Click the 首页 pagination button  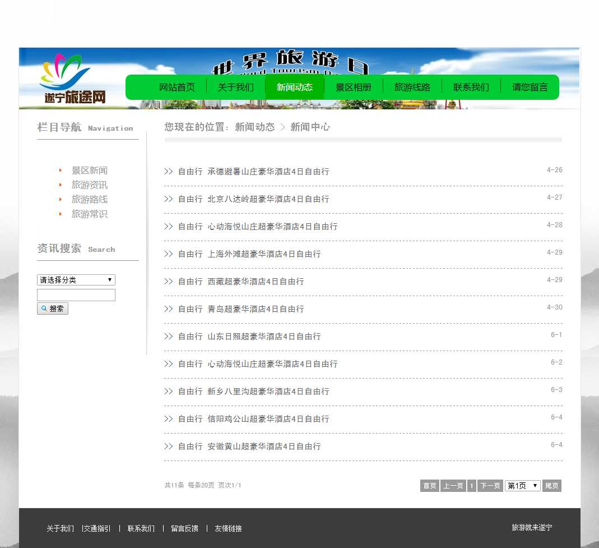coord(430,486)
